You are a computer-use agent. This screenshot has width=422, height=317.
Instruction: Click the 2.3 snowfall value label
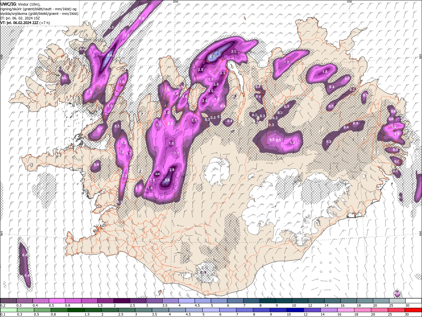pos(223,73)
